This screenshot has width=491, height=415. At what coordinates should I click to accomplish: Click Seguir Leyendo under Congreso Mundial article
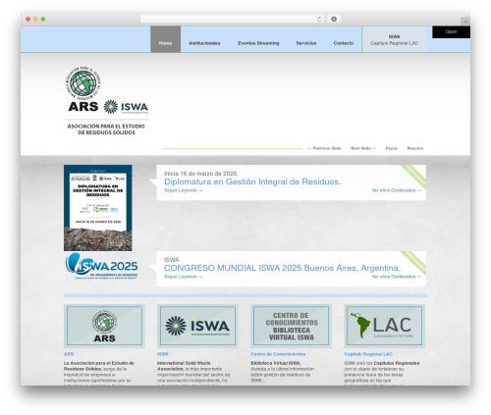(184, 277)
